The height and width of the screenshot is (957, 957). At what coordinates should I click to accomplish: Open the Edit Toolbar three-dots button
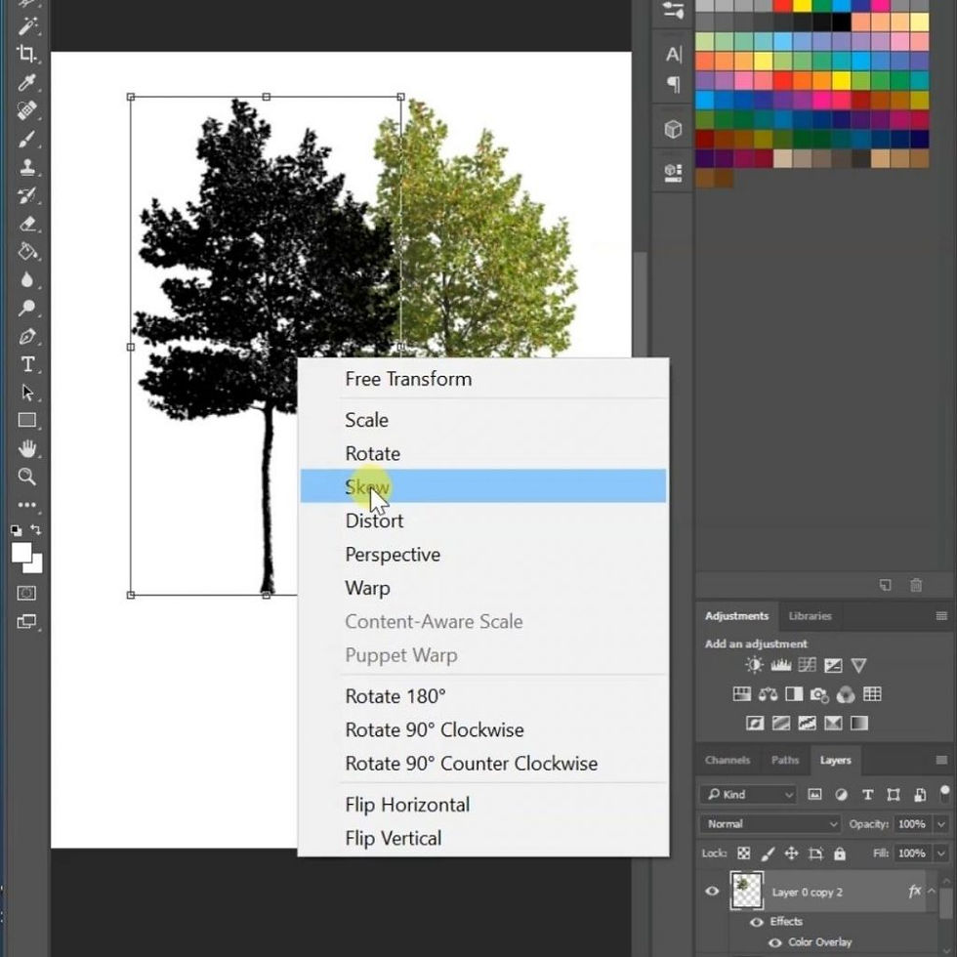[x=27, y=505]
